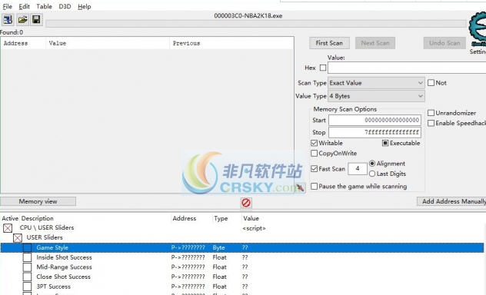Click the Cheat Engine logo icon

tap(478, 29)
